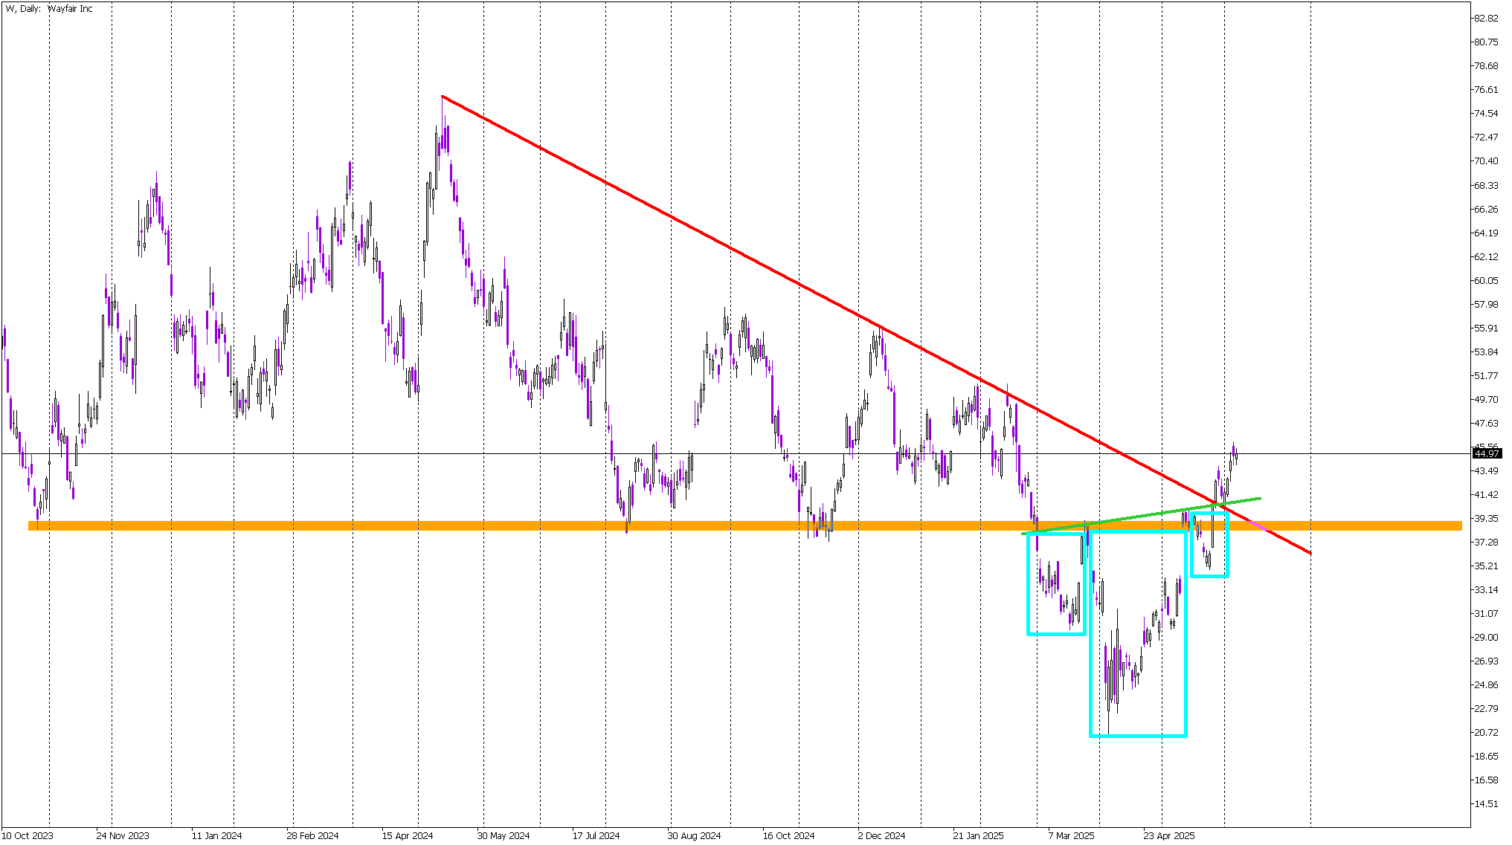Click the '7 Mar 2025' date label
This screenshot has width=1512, height=845.
point(1071,835)
